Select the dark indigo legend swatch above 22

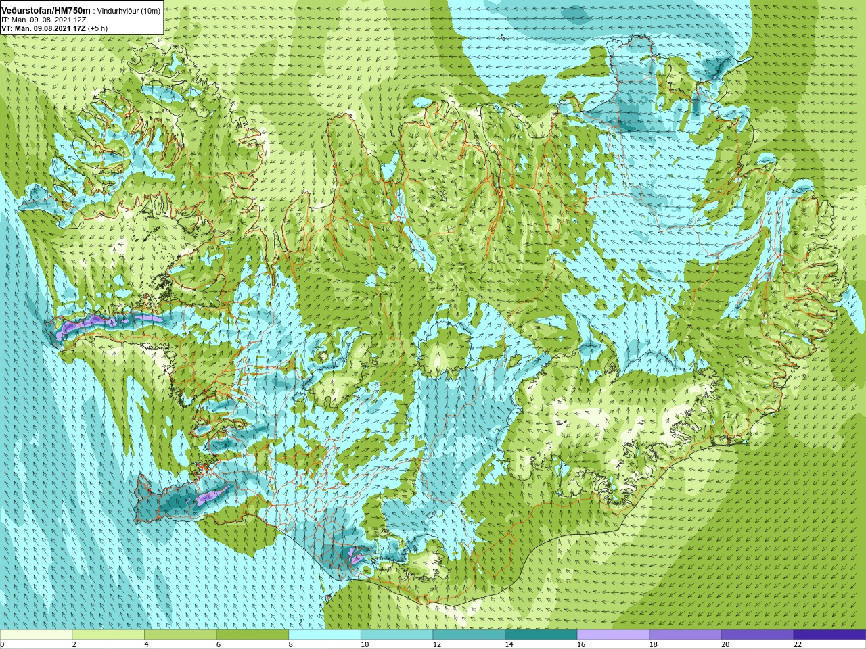coord(829,635)
